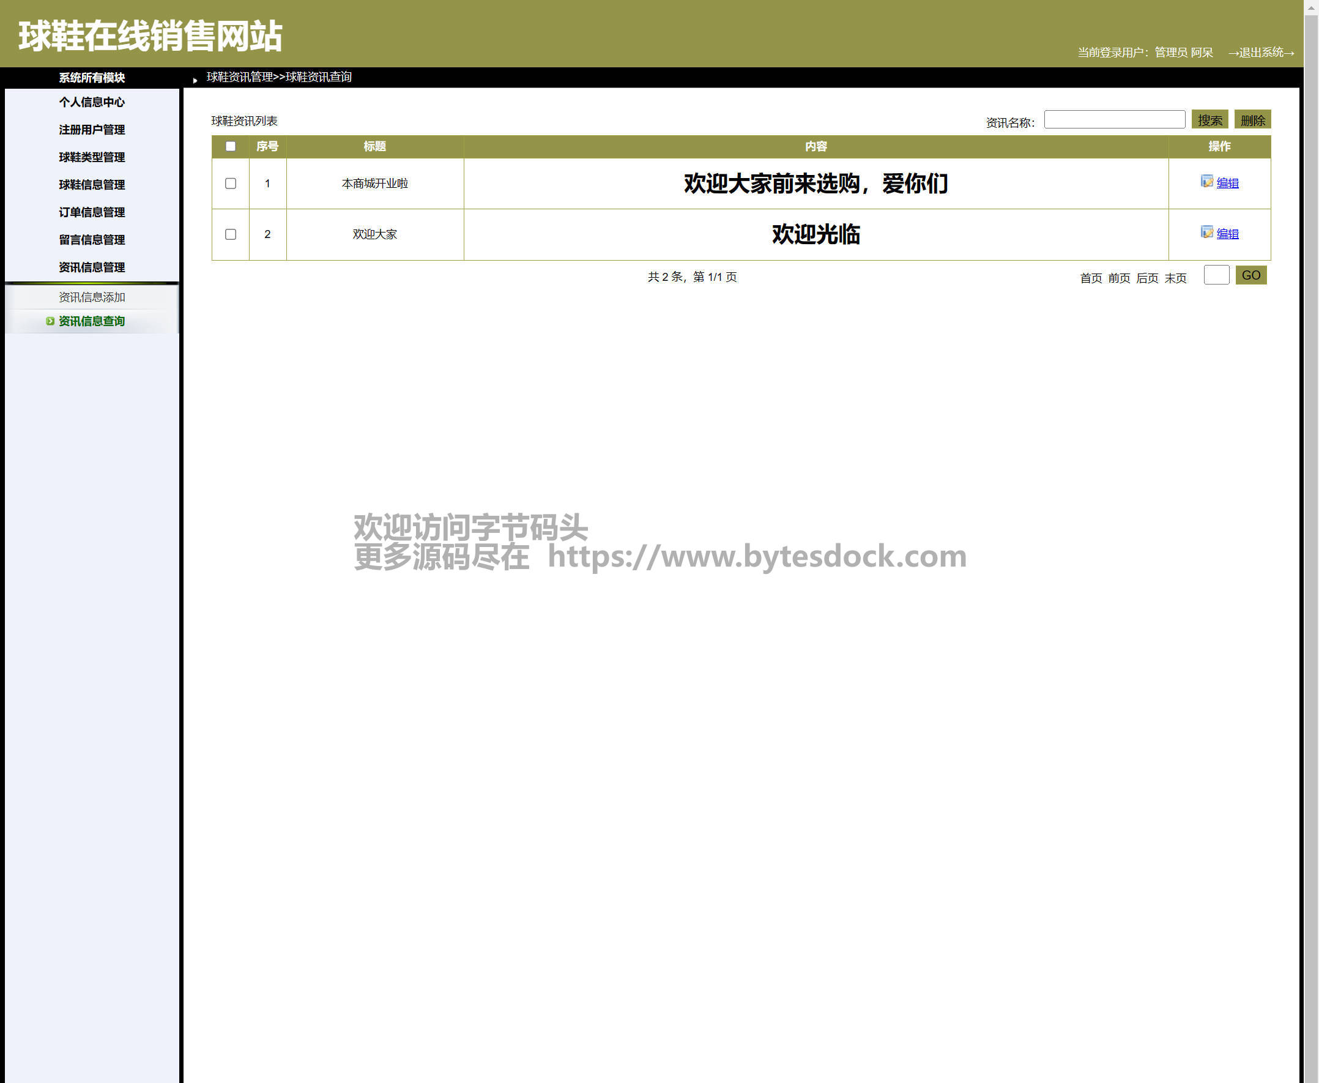Toggle the select-all checkbox in table header
The width and height of the screenshot is (1319, 1083).
coord(231,146)
